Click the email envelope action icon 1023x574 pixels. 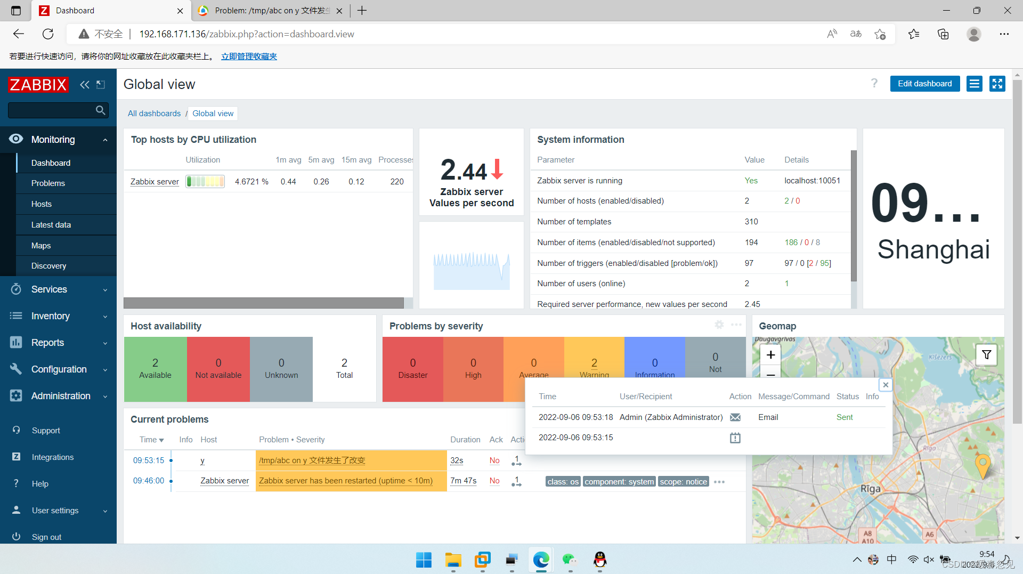coord(735,417)
